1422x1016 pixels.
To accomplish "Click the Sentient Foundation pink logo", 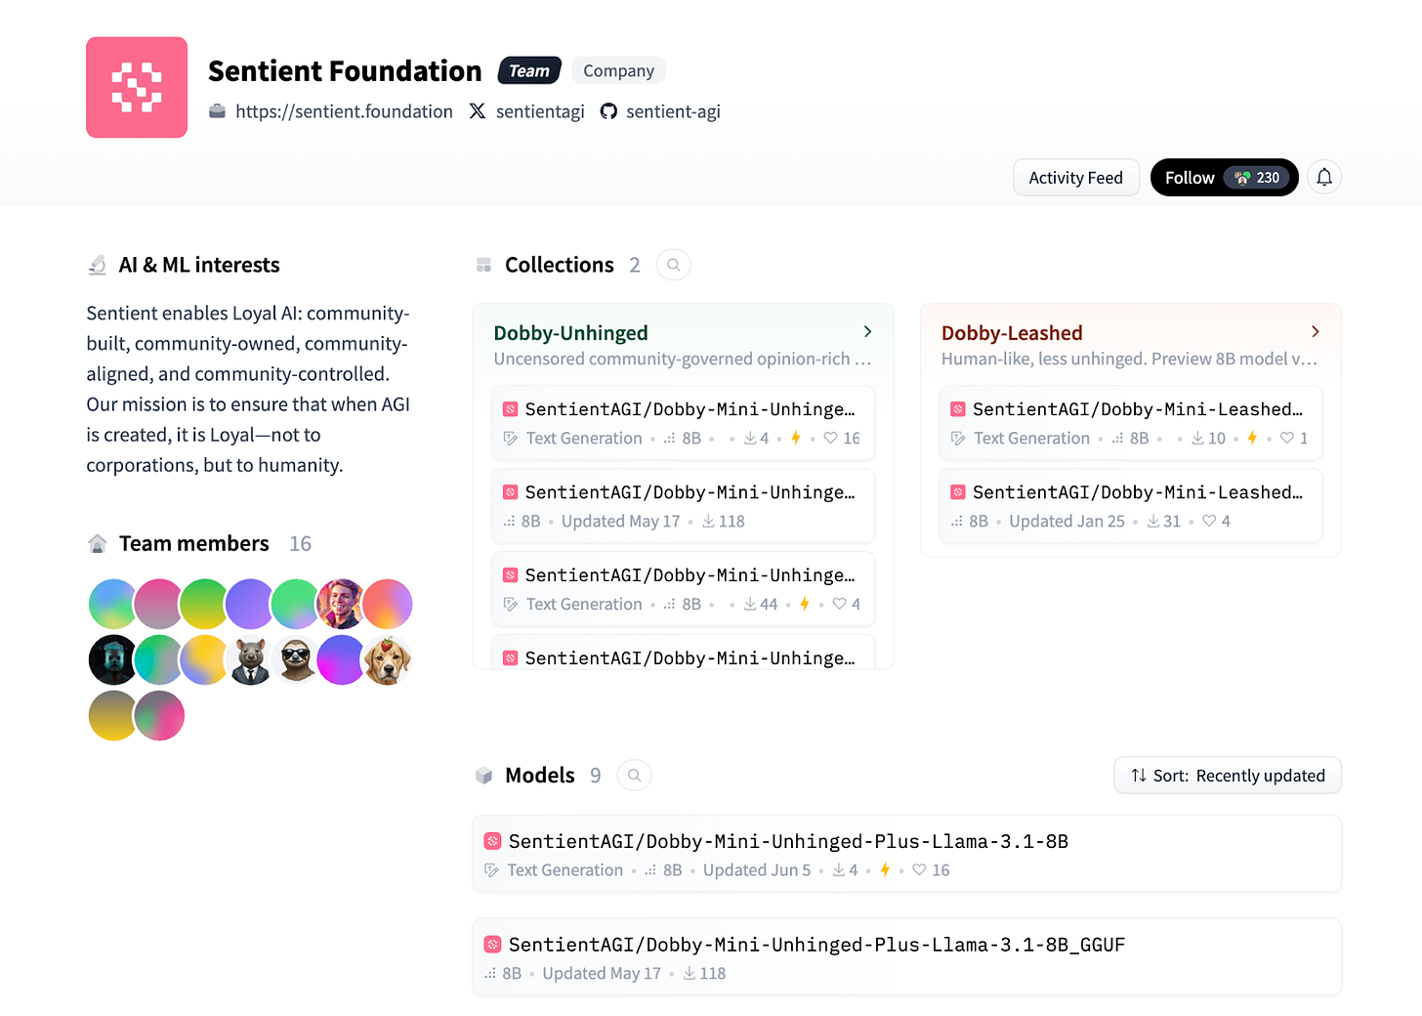I will pos(137,88).
